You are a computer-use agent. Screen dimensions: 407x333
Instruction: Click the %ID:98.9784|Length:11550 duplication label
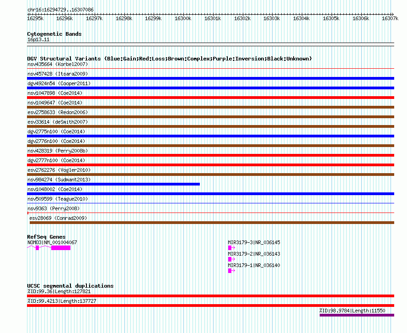[352, 311]
